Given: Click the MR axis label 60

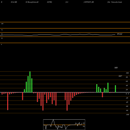Looking at the screenshot, I should coord(127,81).
